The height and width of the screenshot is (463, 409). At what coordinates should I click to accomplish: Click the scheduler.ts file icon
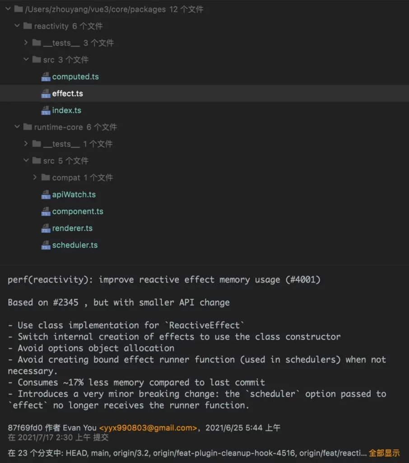pyautogui.click(x=46, y=245)
